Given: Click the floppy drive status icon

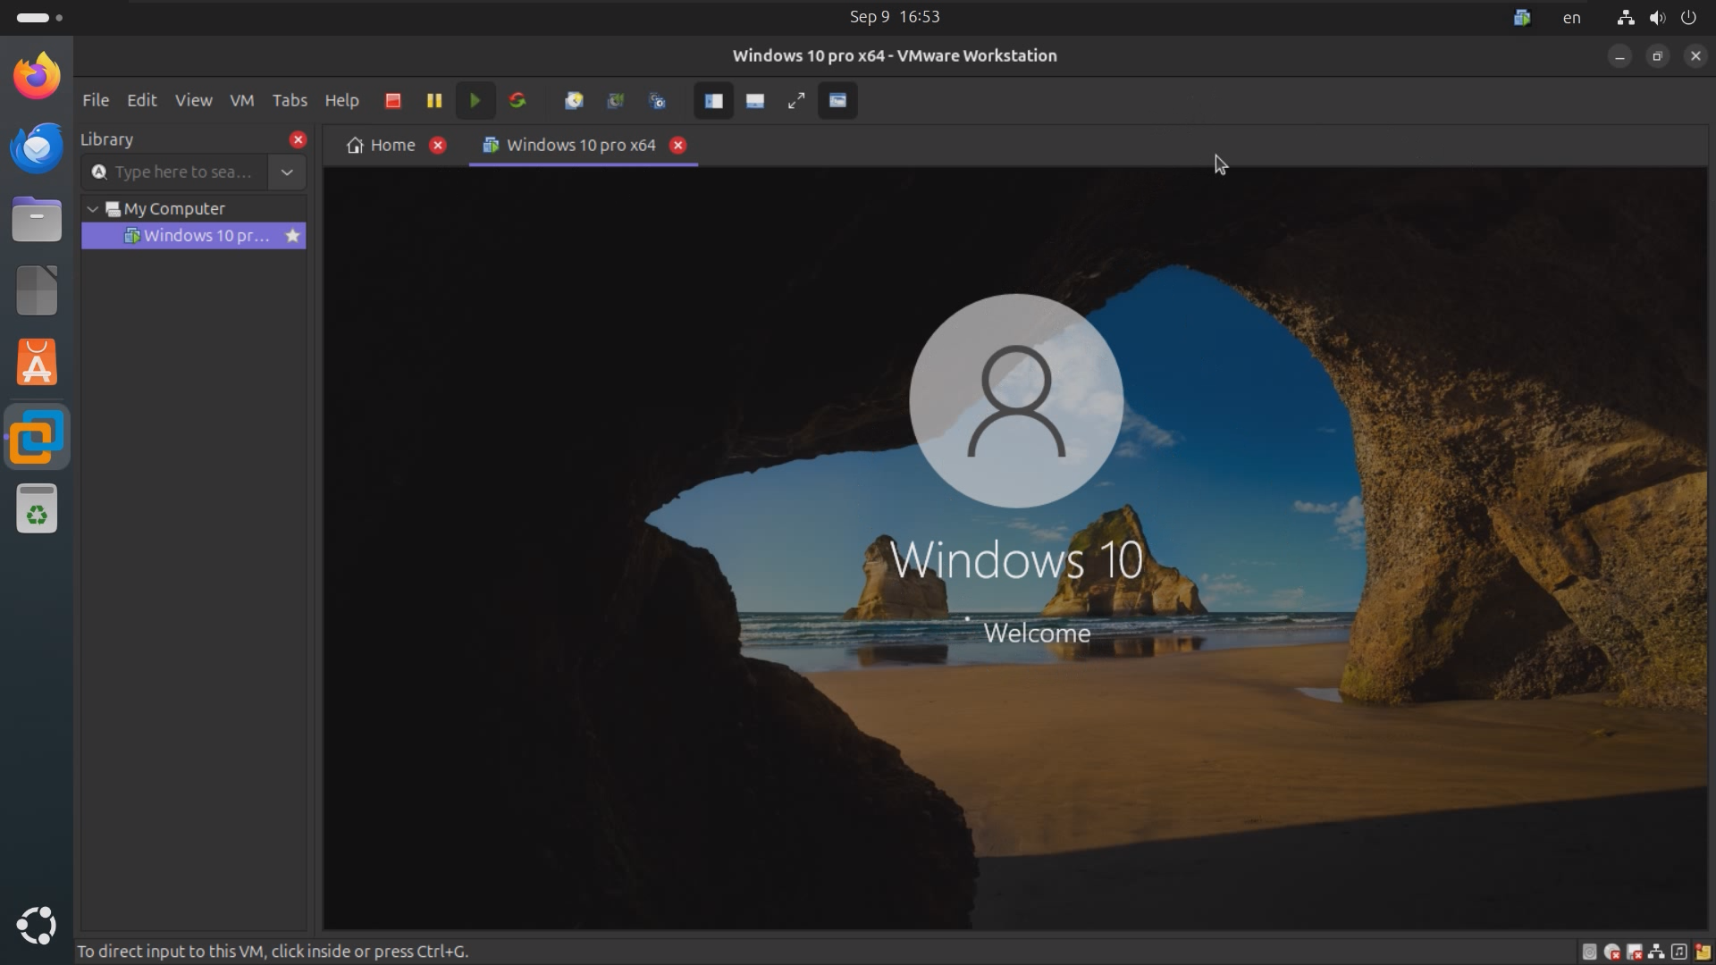Looking at the screenshot, I should (1635, 952).
